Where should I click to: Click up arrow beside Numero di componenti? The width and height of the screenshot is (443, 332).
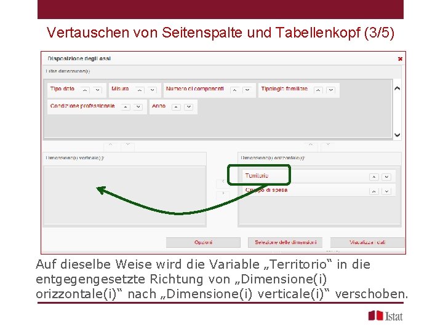(x=234, y=90)
